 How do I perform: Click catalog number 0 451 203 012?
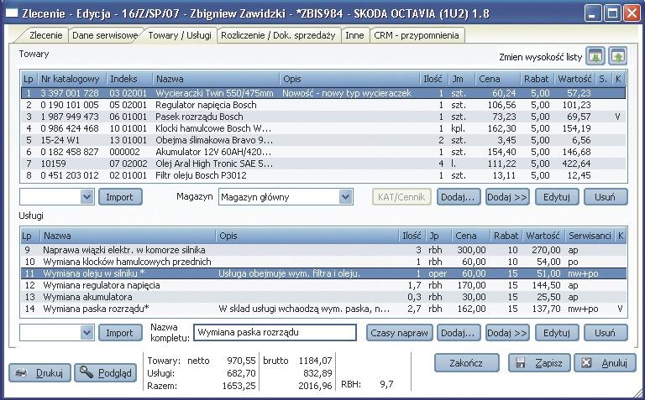(x=70, y=175)
